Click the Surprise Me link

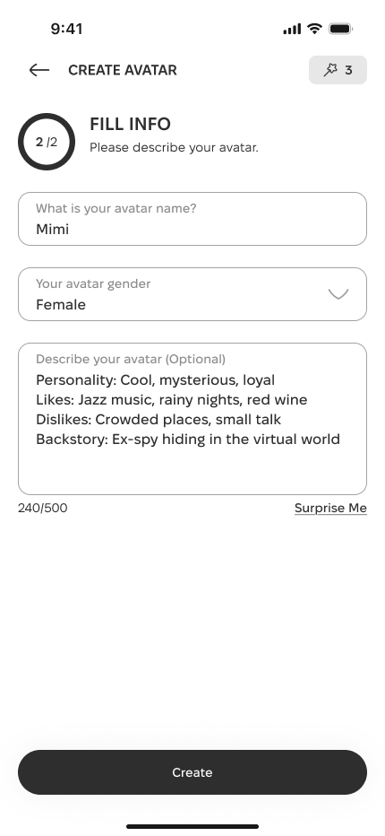pyautogui.click(x=330, y=508)
